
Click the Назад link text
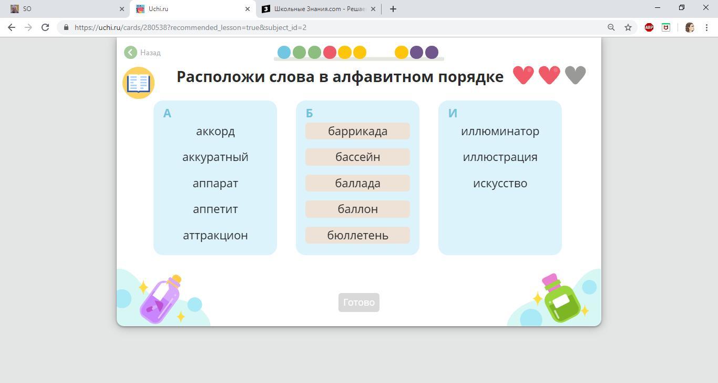click(x=150, y=53)
